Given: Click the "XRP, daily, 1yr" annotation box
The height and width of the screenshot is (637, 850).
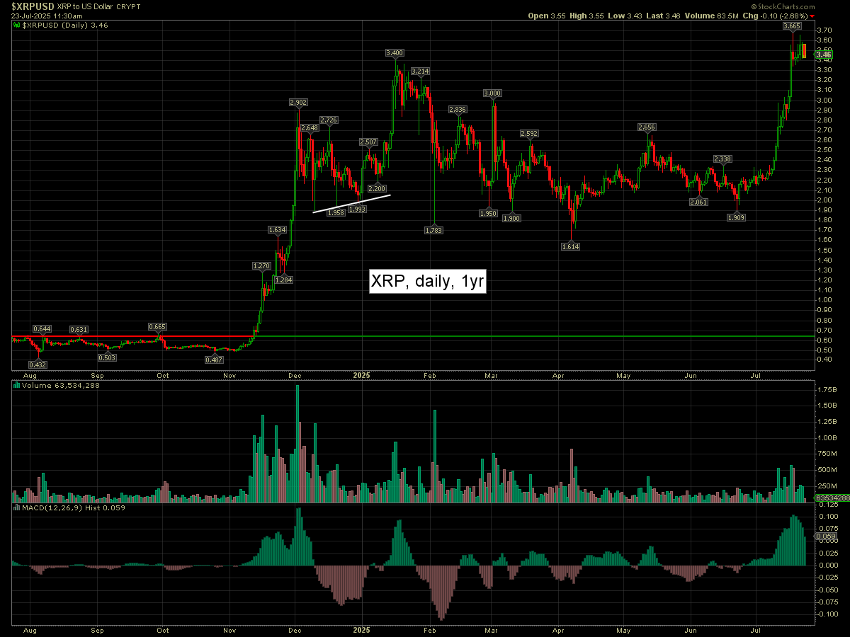Looking at the screenshot, I should (428, 281).
